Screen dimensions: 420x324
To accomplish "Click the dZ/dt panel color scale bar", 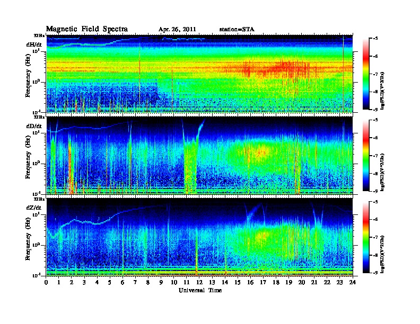I will coord(365,237).
